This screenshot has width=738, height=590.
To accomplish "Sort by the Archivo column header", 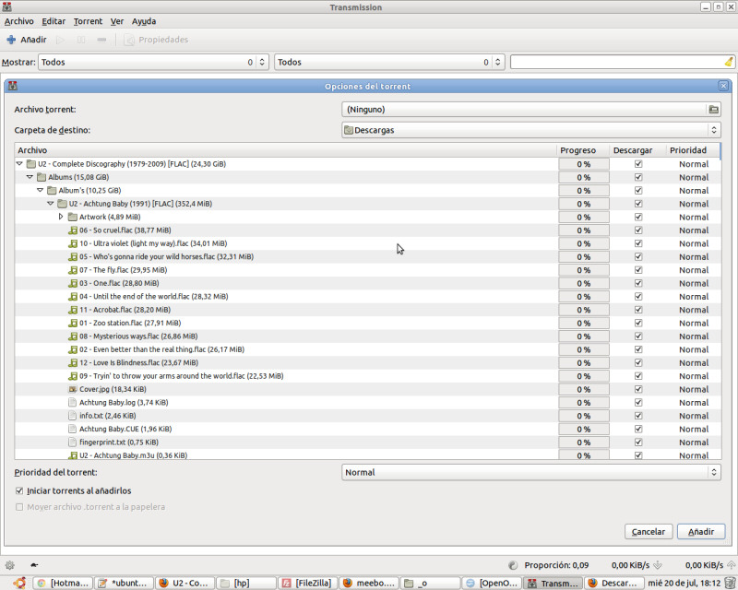I will [285, 150].
